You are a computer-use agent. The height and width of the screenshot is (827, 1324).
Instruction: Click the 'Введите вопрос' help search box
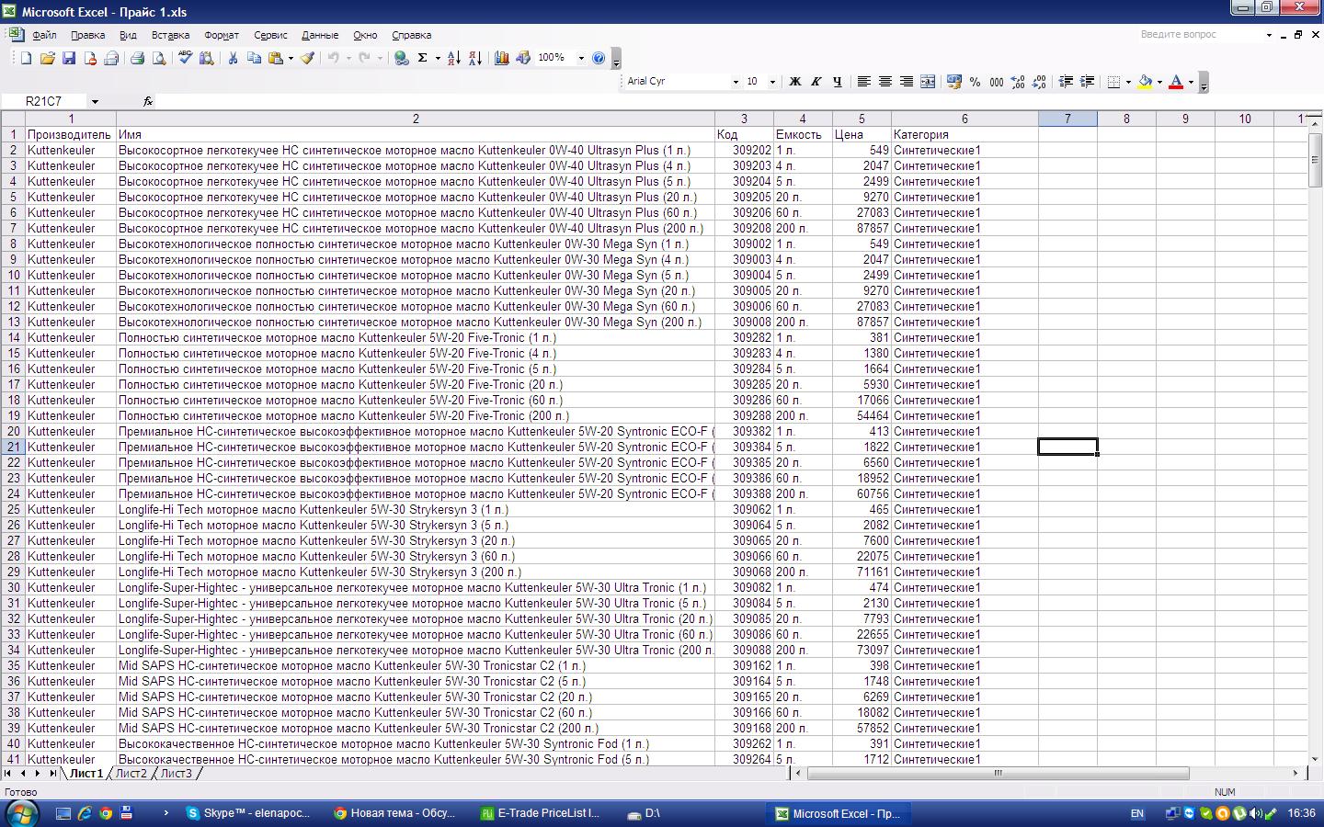[1200, 35]
